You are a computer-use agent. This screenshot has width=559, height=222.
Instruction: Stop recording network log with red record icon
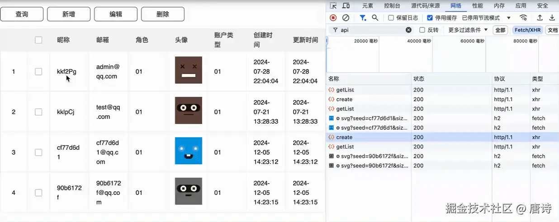coord(333,18)
